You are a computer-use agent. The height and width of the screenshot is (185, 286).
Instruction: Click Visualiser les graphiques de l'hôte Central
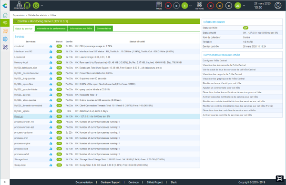(224, 79)
